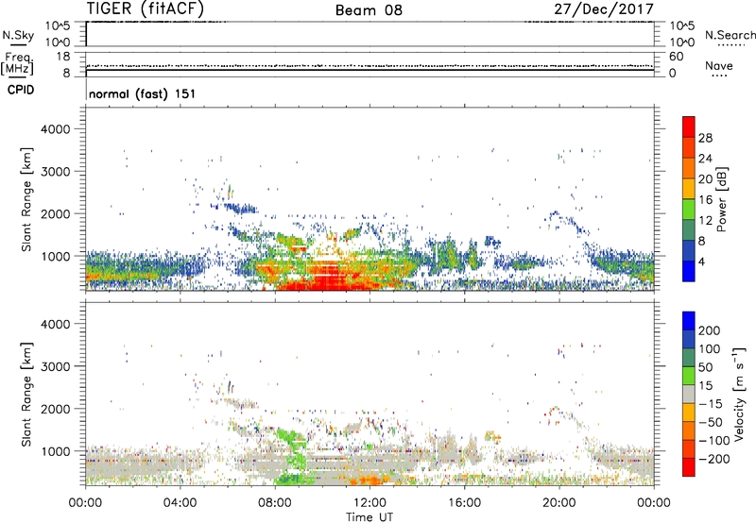This screenshot has width=756, height=523.
Task: Click the '200' velocity colorbar tick label
Action: pos(710,330)
